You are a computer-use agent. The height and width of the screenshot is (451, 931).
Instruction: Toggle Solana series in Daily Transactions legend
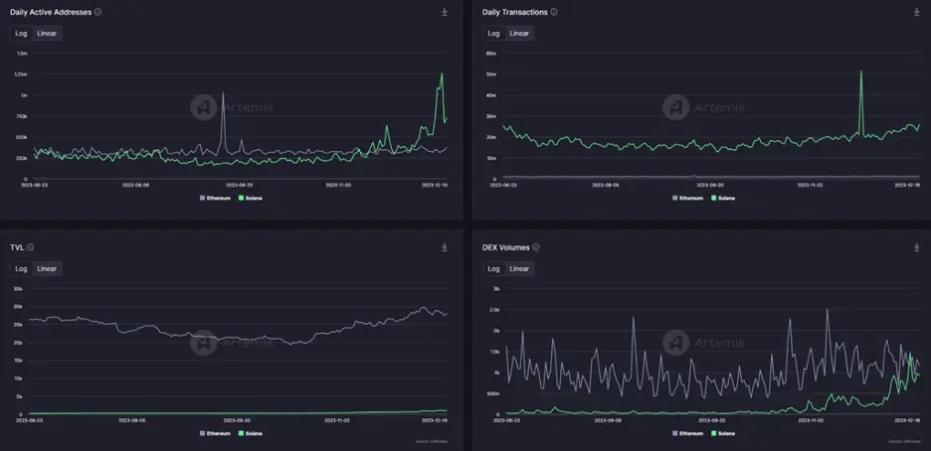coord(722,198)
